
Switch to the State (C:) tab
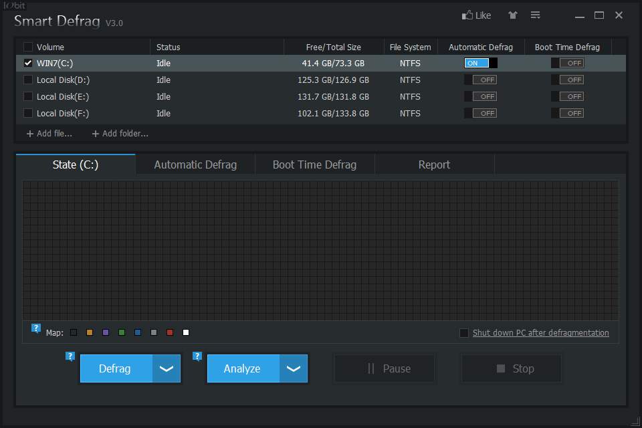tap(76, 165)
